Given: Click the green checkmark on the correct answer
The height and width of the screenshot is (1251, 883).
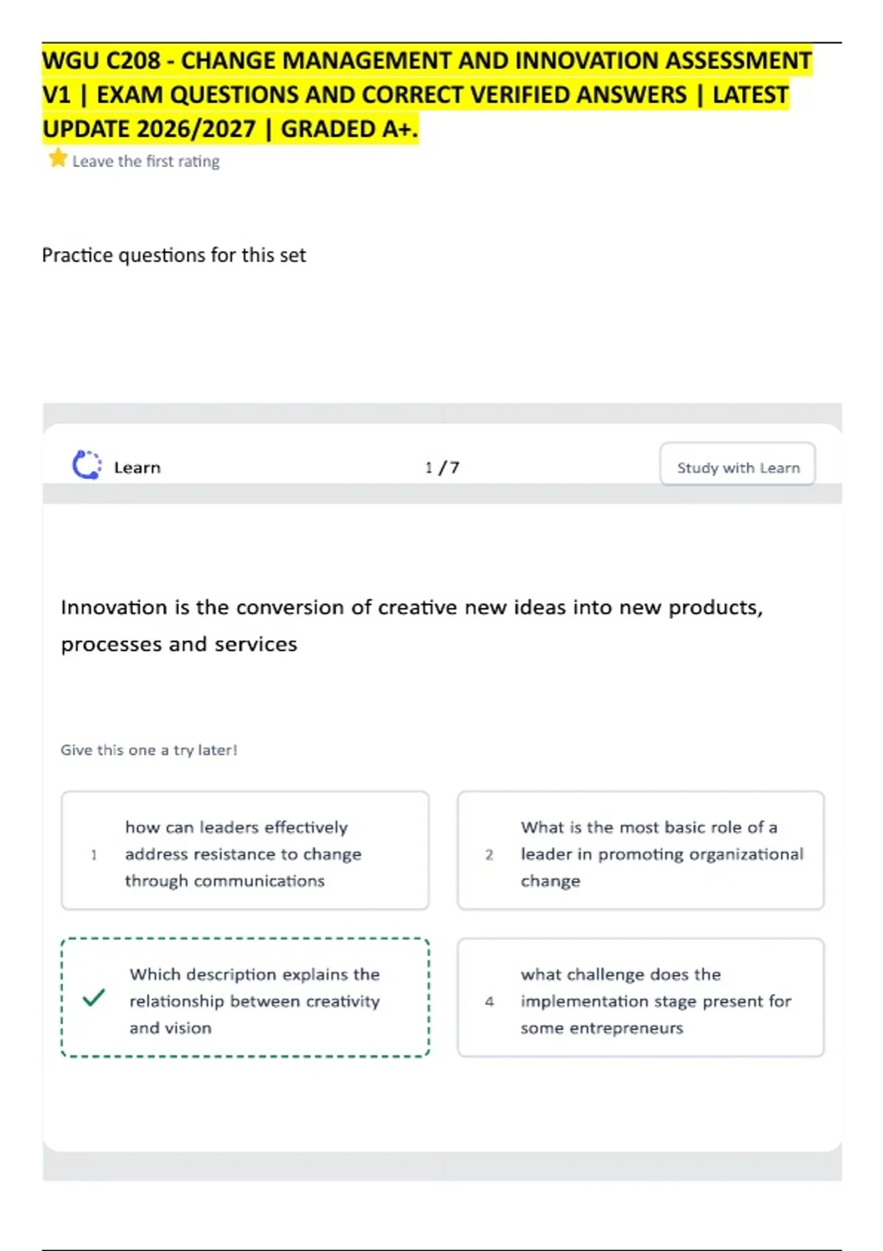Looking at the screenshot, I should point(94,998).
